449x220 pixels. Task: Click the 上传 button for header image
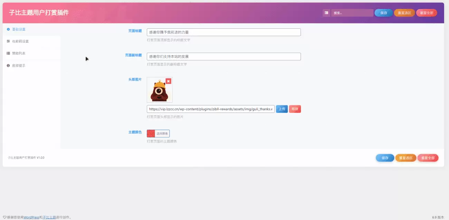click(281, 108)
